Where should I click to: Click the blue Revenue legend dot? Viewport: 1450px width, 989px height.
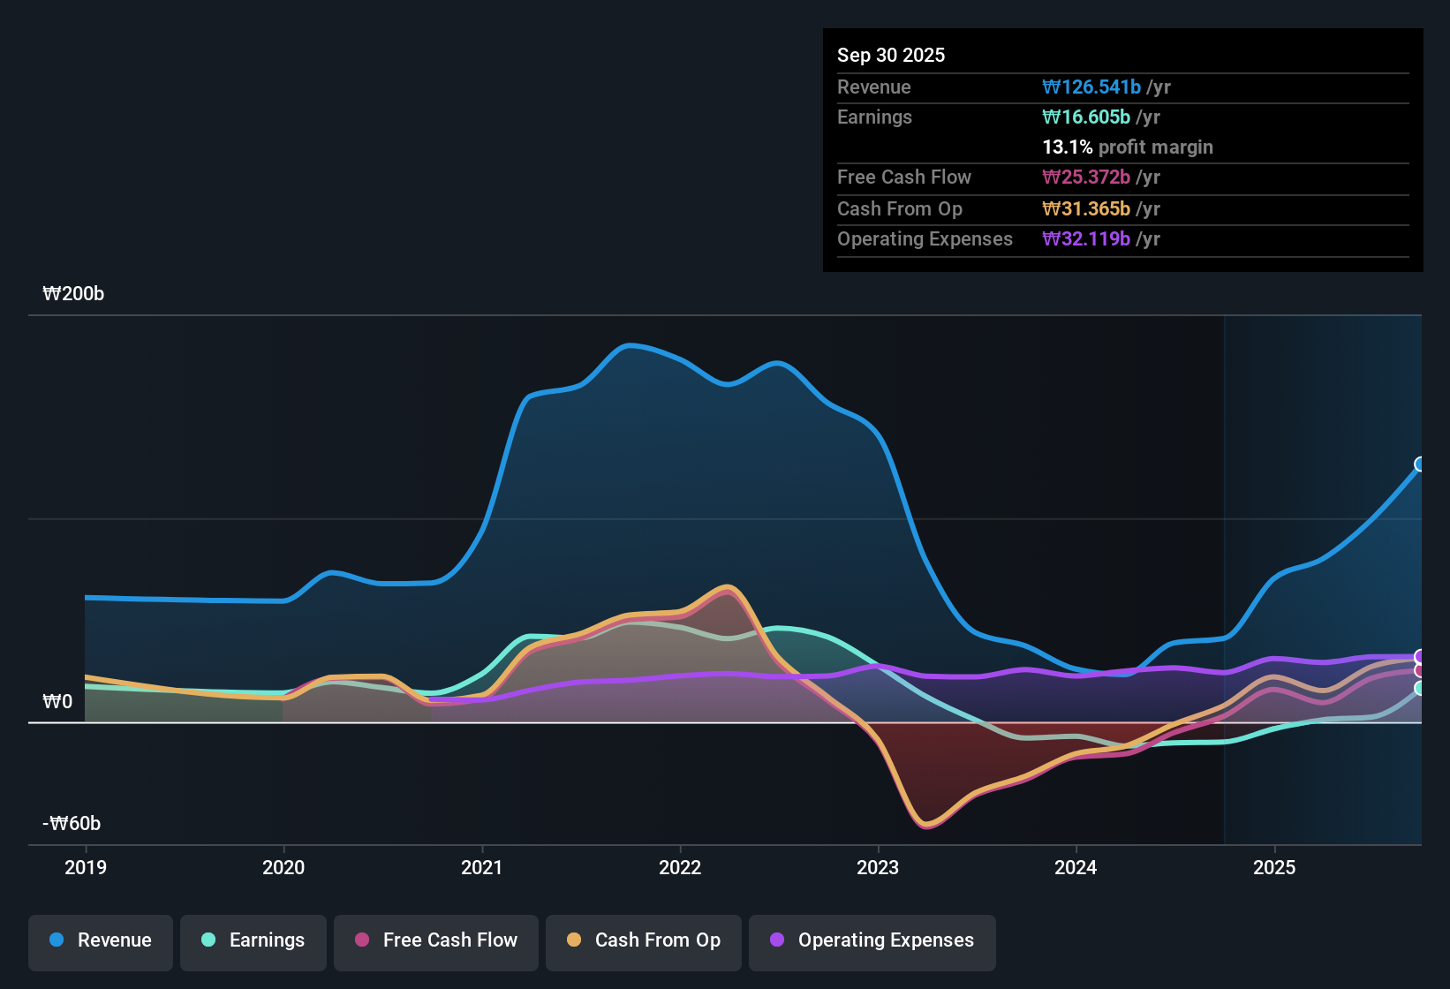click(x=55, y=940)
